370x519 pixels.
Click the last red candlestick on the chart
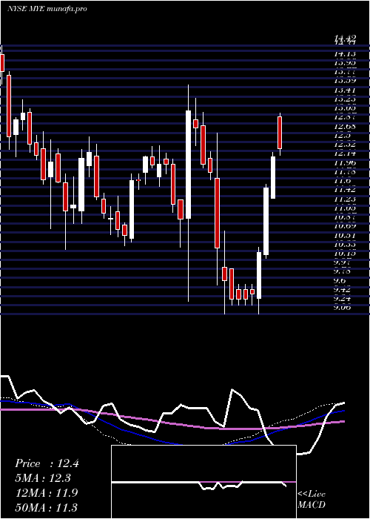click(280, 133)
